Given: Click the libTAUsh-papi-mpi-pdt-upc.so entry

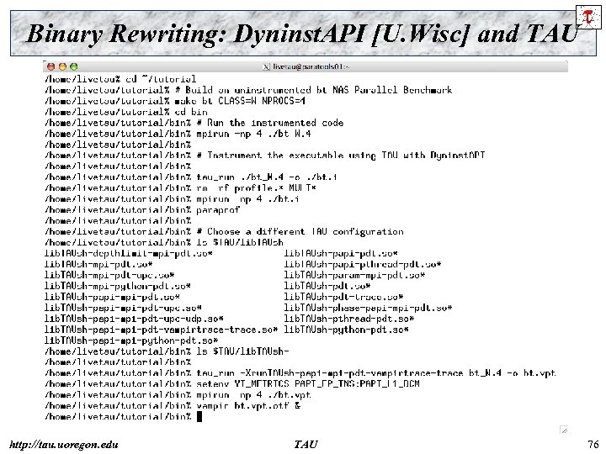Looking at the screenshot, I should pos(123,308).
